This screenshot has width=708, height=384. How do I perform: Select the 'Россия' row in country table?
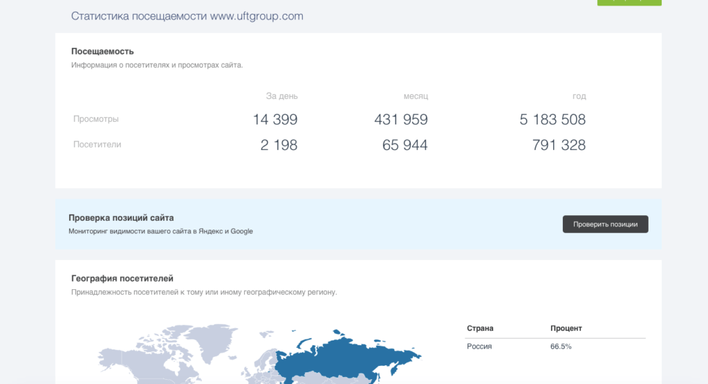point(480,346)
